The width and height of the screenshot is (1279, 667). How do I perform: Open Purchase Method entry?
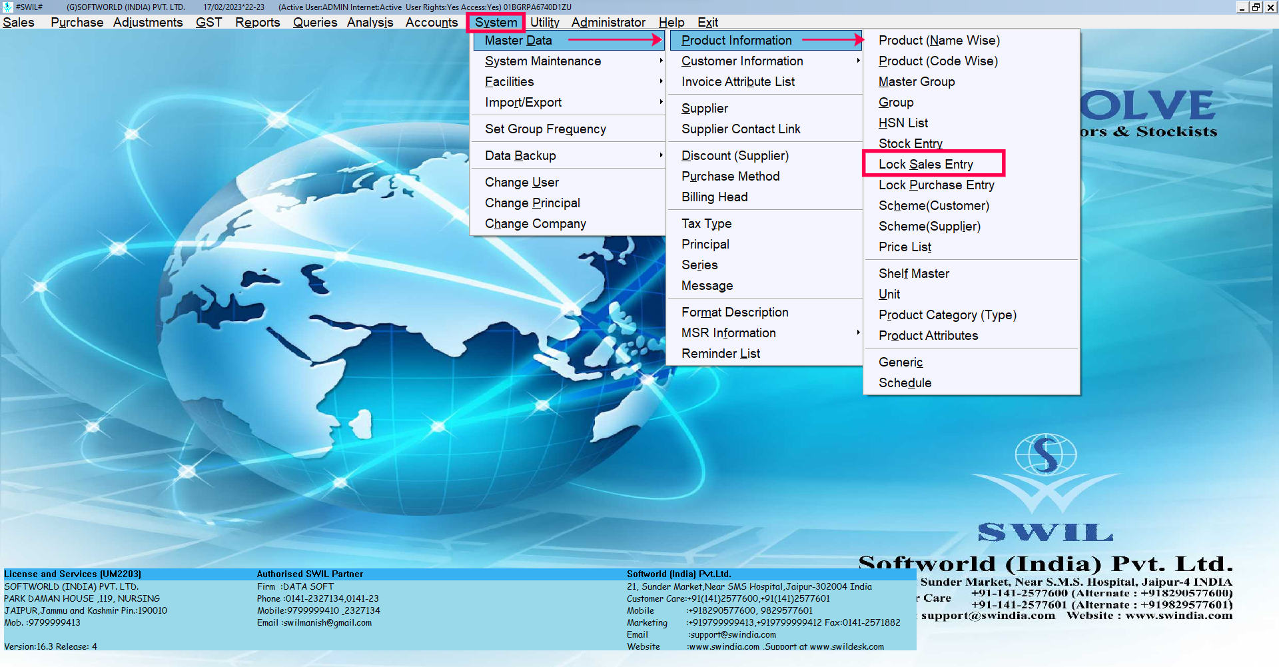[x=765, y=176]
